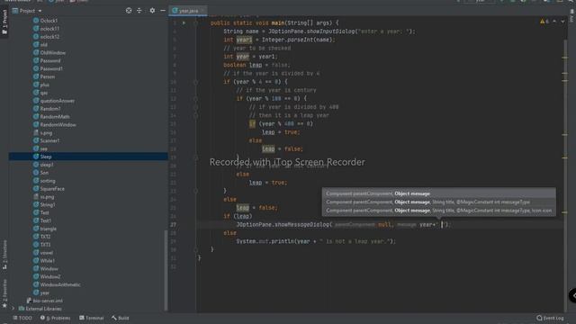Select the Scanner1 class
This screenshot has height=324, width=576.
click(x=49, y=140)
